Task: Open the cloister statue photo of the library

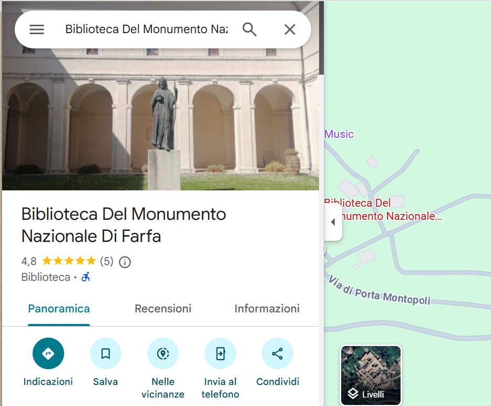Action: pyautogui.click(x=160, y=121)
